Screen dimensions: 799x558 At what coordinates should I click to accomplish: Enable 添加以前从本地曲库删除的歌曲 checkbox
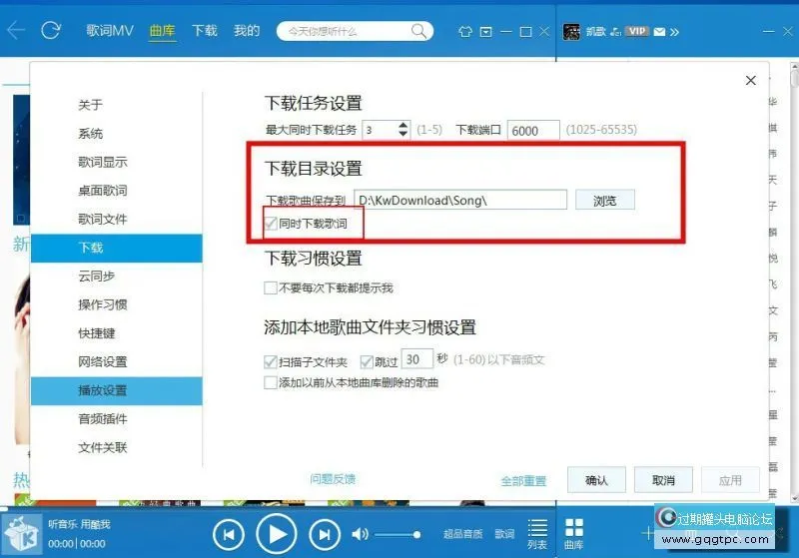coord(271,382)
